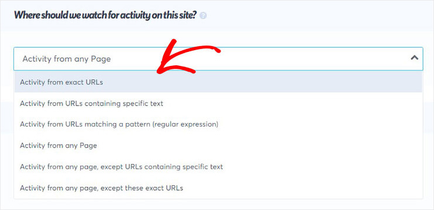
Task: Select 'Activity from exact URLs' option
Action: 218,82
